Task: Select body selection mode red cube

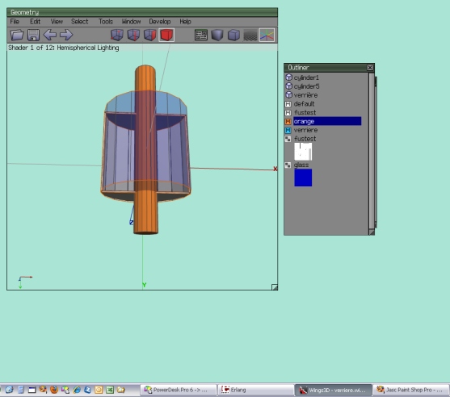Action: point(166,35)
